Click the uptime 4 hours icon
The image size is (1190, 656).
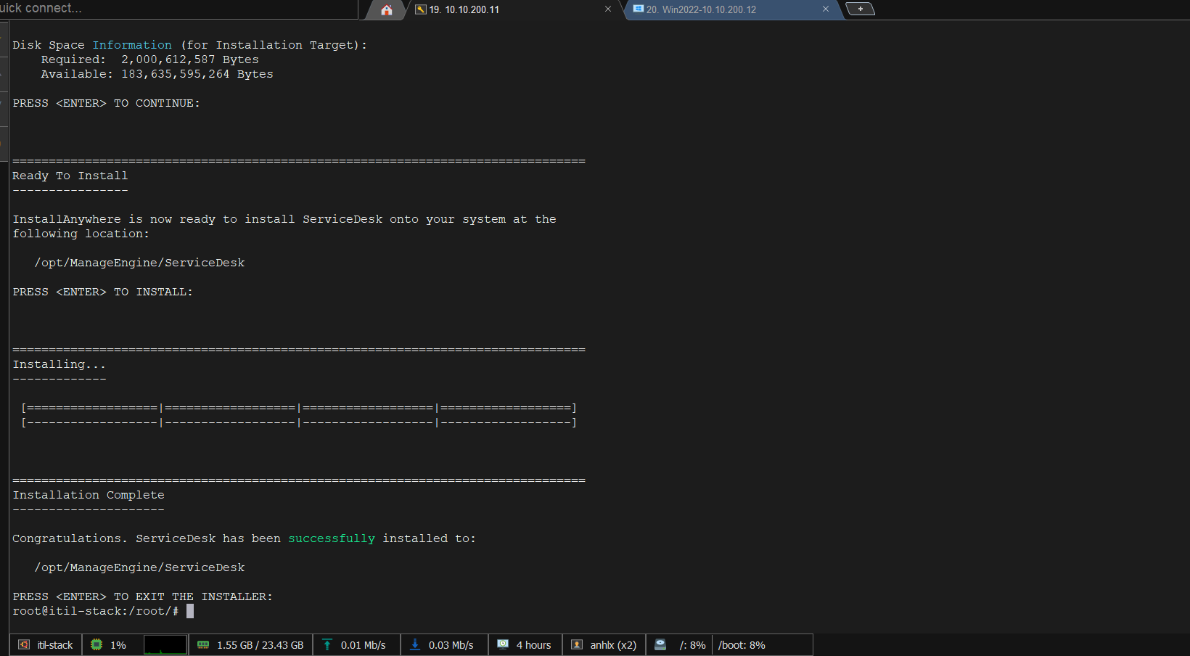(503, 644)
